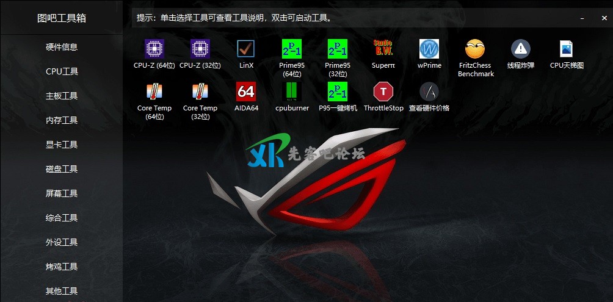Image resolution: width=613 pixels, height=302 pixels.
Task: Open the 内存工具 sidebar category
Action: pos(62,120)
